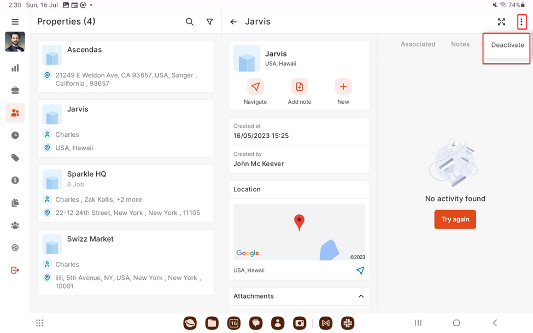Viewport: 533px width, 333px height.
Task: Switch to the Associated tab
Action: [x=418, y=44]
